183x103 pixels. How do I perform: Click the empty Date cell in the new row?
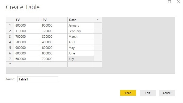coord(81,64)
